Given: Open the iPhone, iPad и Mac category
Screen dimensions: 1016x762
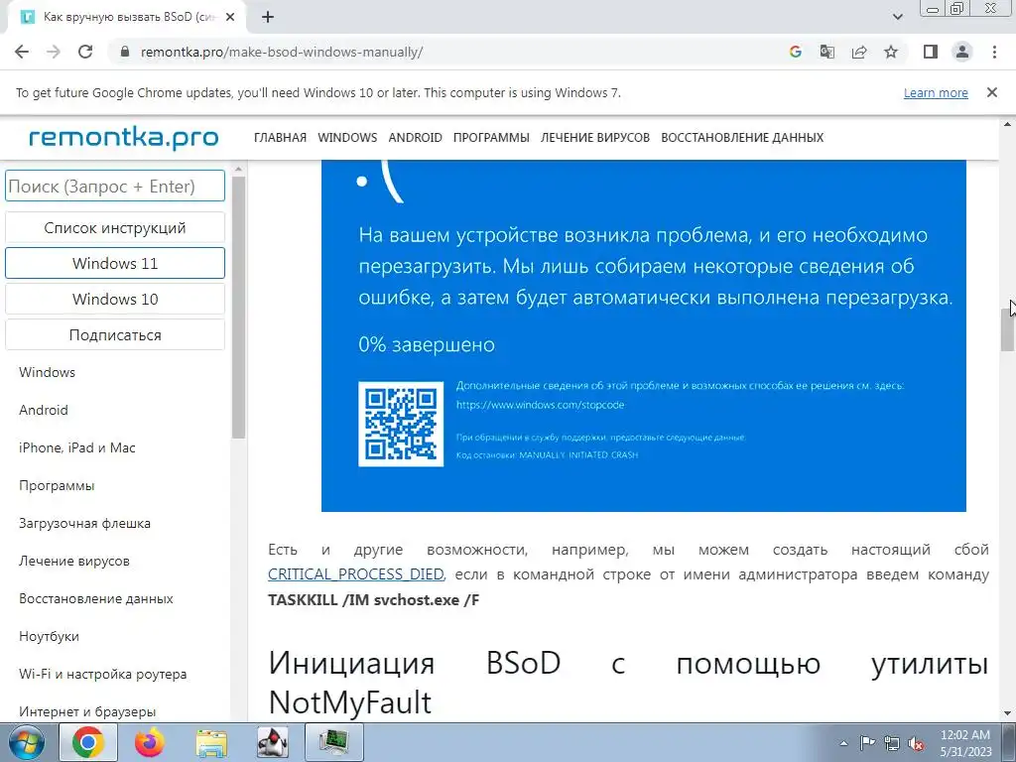Looking at the screenshot, I should click(77, 447).
